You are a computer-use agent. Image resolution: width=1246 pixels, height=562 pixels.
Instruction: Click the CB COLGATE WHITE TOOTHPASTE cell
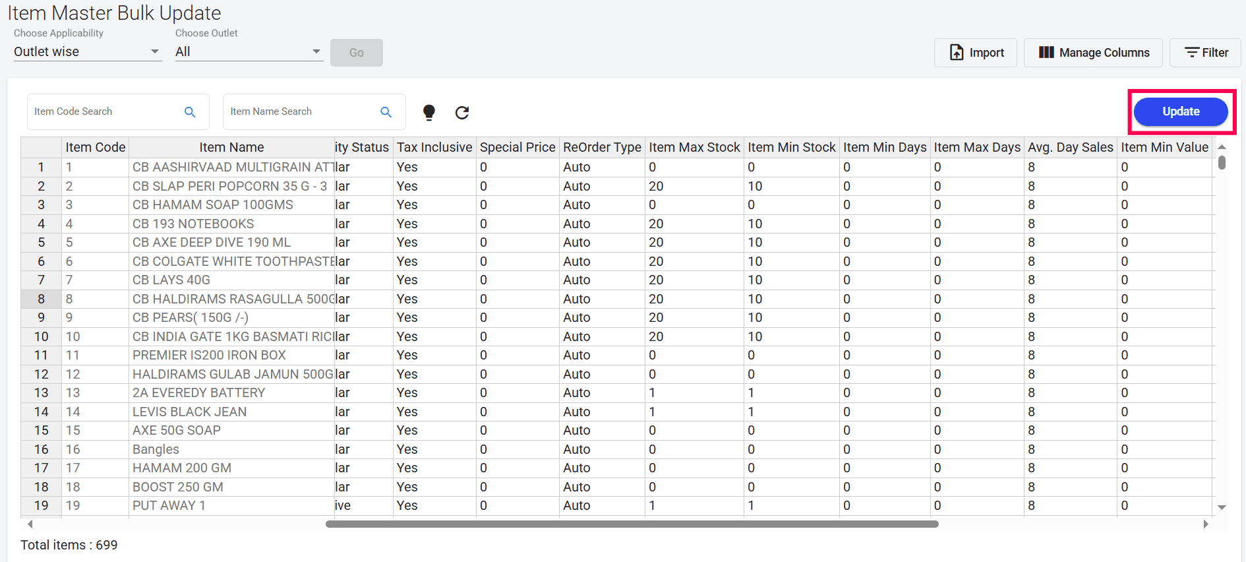[x=232, y=261]
